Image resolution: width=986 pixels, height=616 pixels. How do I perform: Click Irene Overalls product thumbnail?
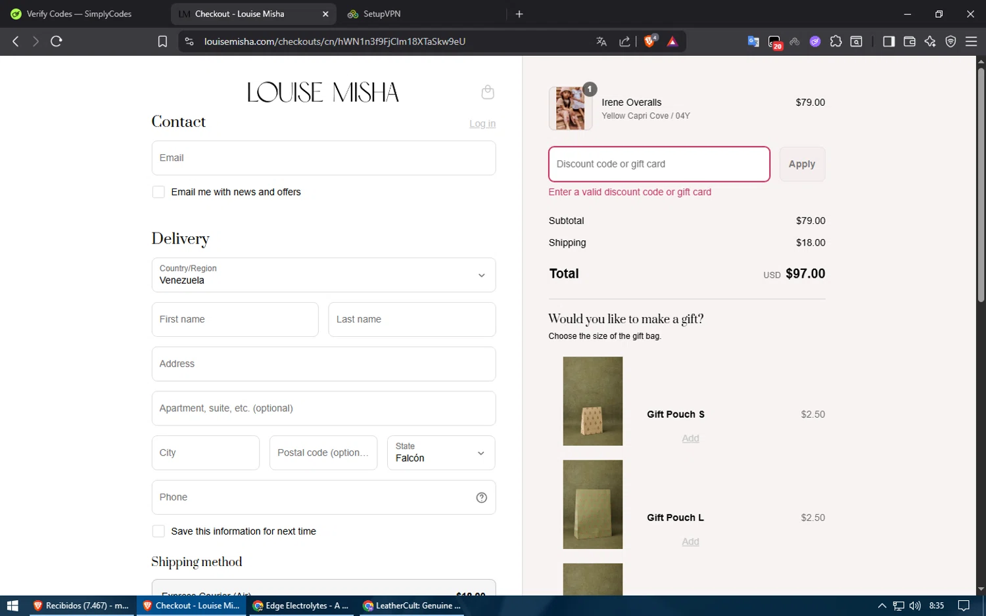point(571,108)
